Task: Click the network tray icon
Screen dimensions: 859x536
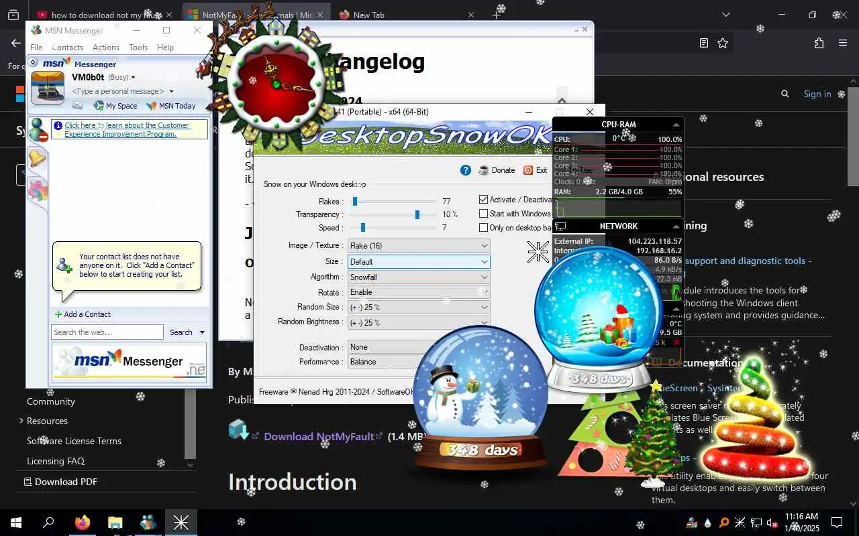Action: [x=756, y=523]
